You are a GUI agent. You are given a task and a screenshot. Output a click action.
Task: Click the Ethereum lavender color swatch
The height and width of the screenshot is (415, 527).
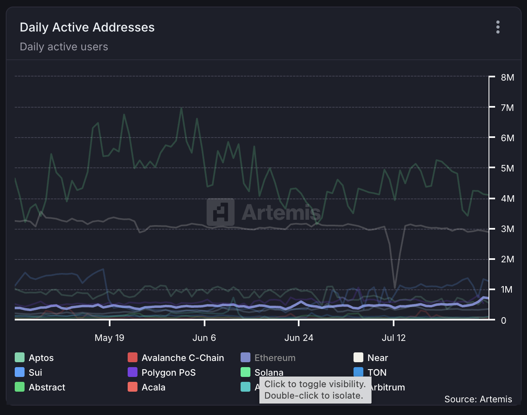(x=245, y=357)
